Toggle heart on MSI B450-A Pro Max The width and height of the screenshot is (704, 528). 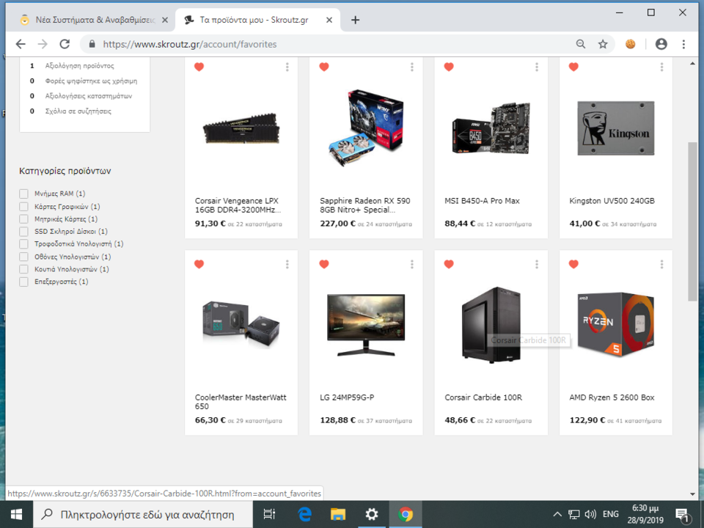(x=449, y=67)
